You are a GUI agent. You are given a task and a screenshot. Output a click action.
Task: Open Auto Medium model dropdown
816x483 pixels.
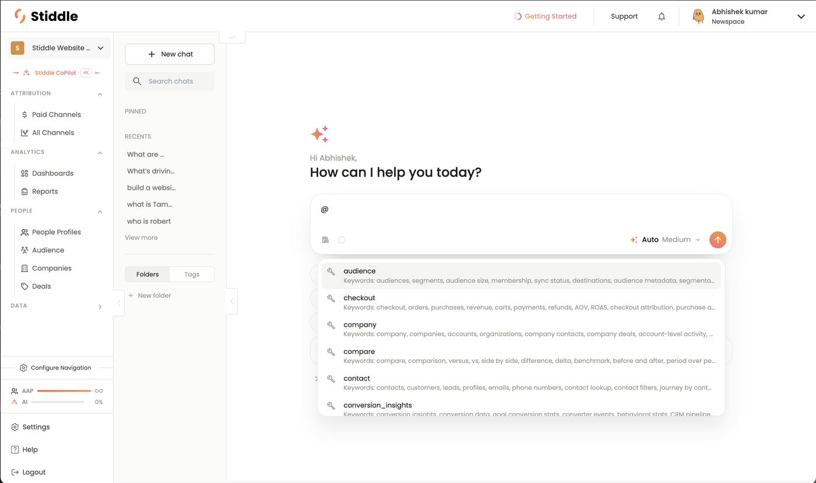tap(665, 240)
